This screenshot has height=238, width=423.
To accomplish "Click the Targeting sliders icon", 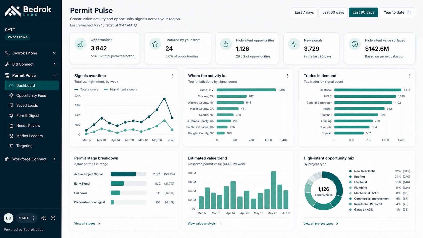I will coord(11,146).
